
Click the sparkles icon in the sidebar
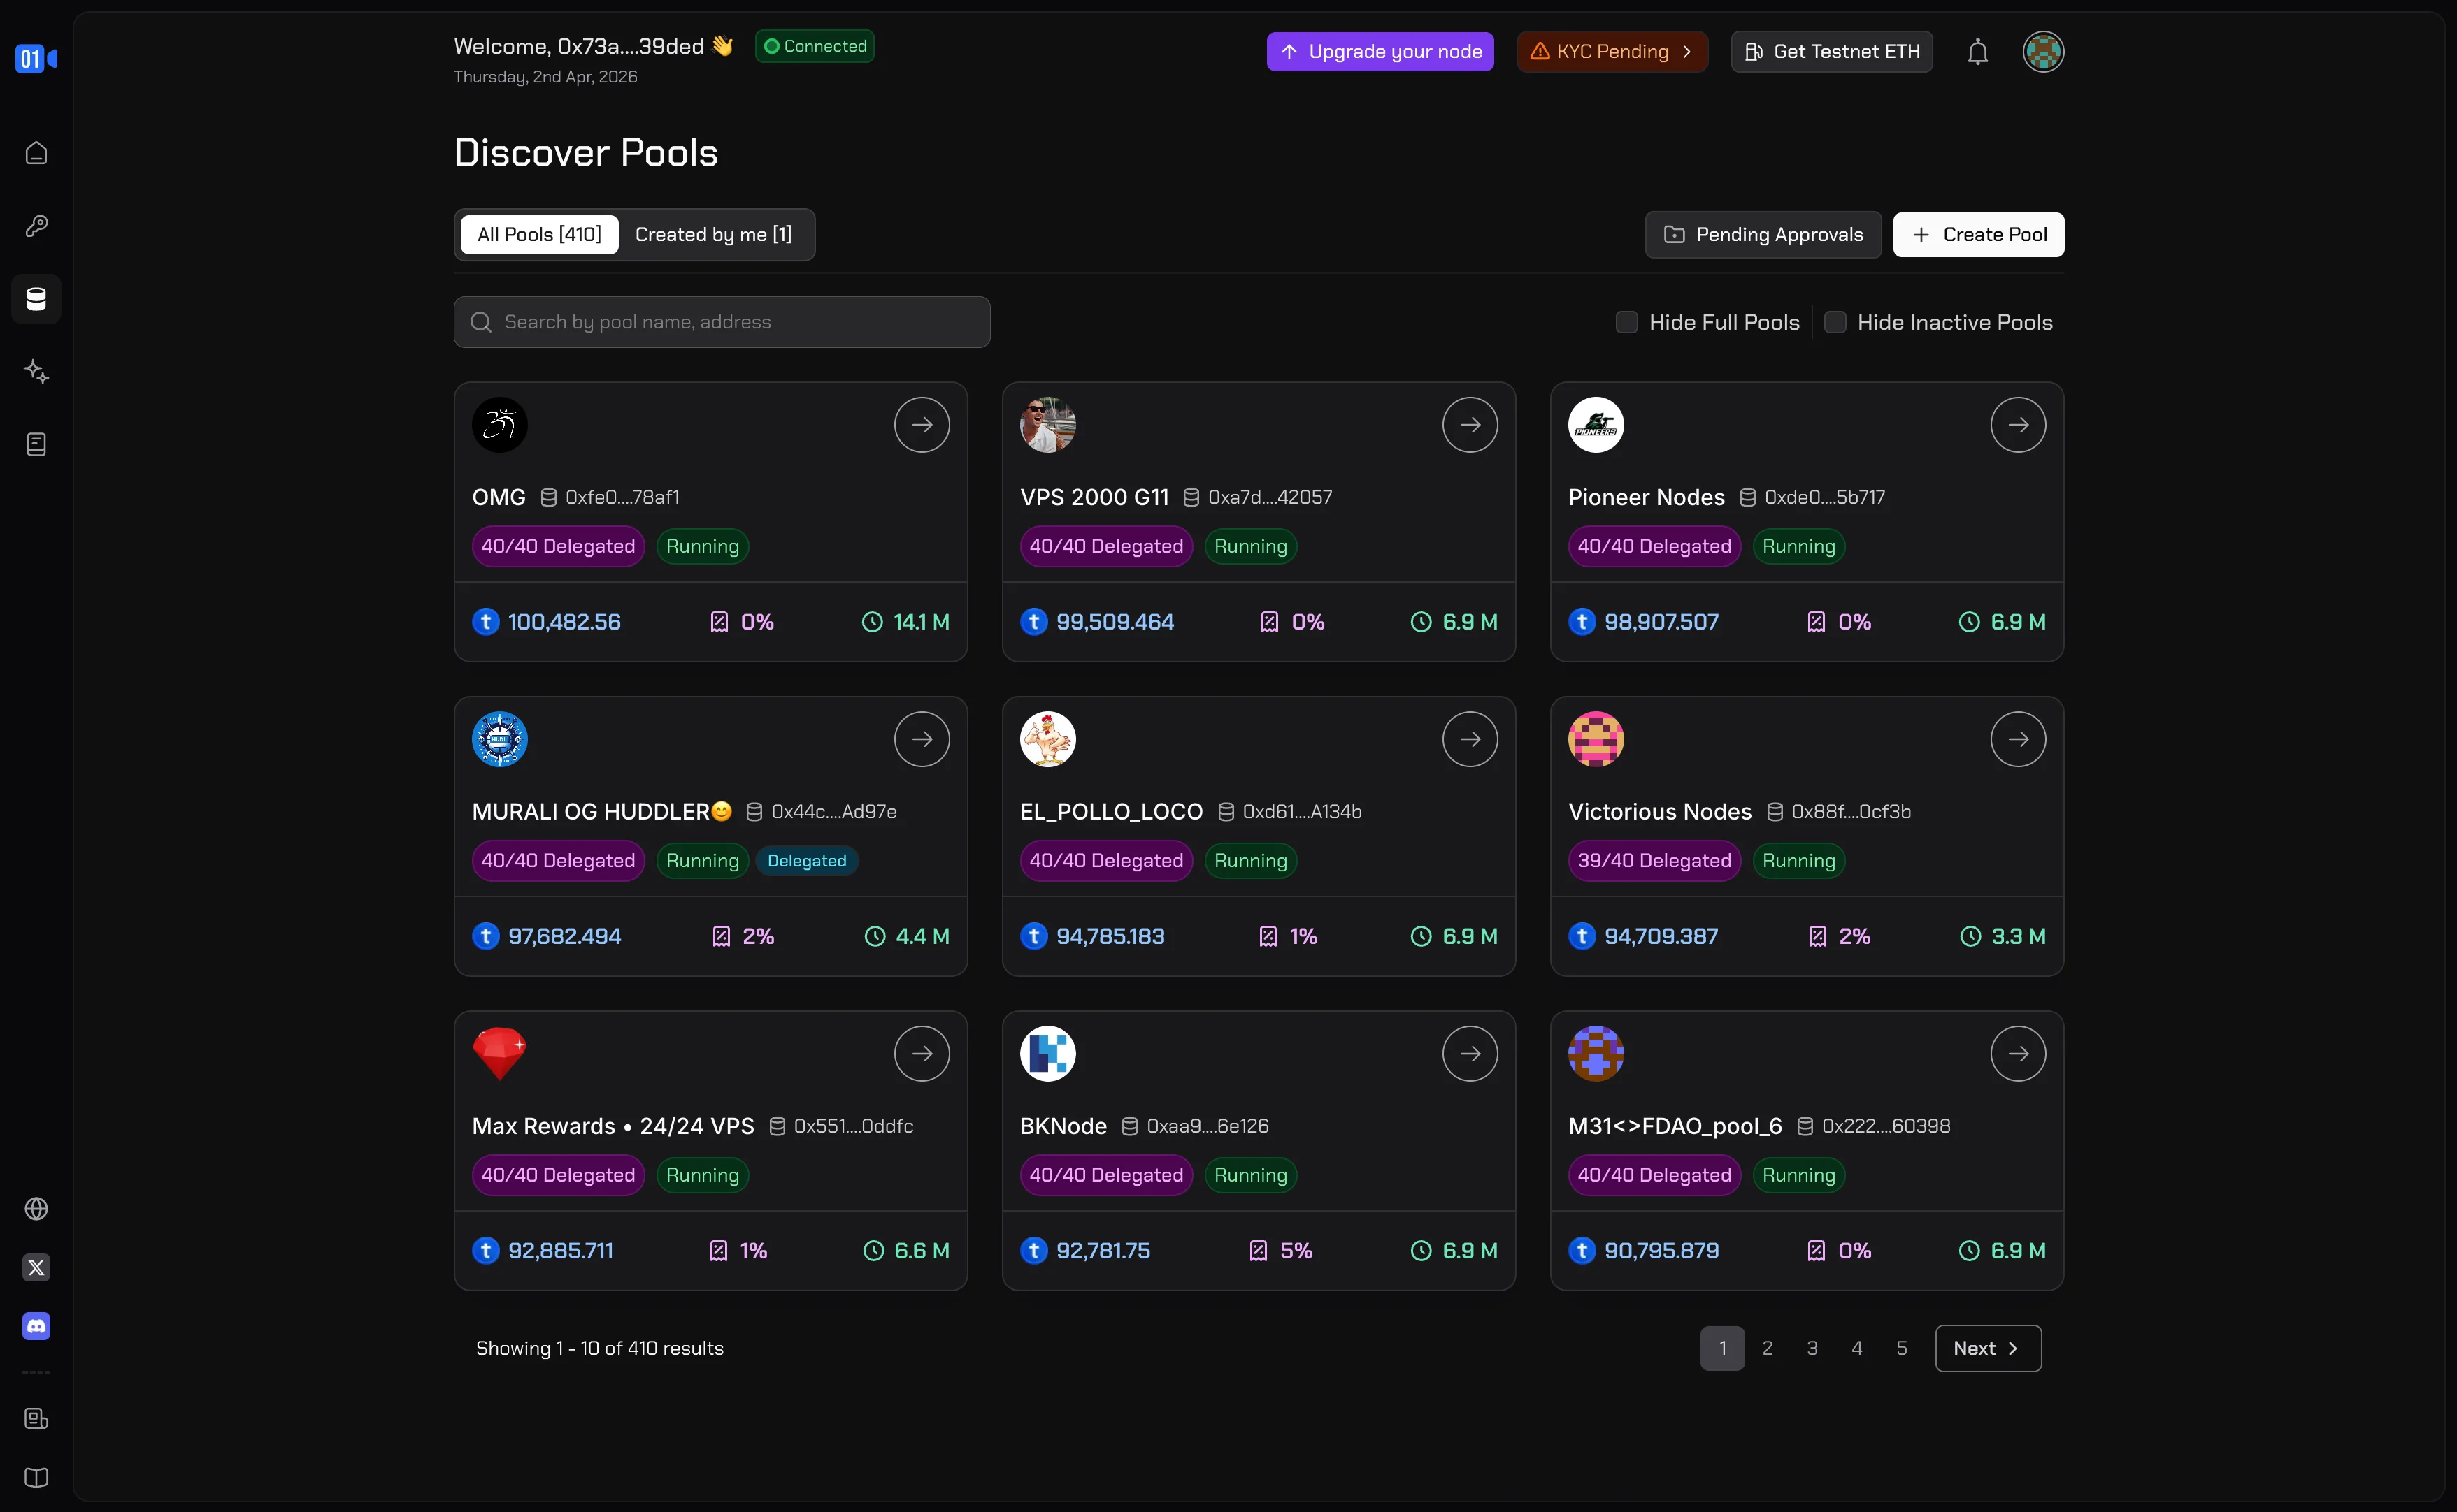[36, 371]
